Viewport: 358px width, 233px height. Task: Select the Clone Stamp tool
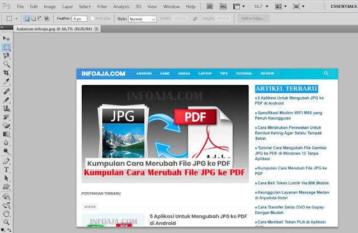point(6,108)
